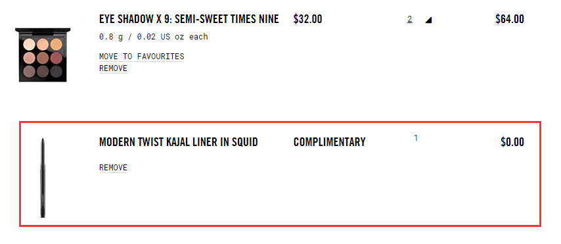Move the eye shadow to favourites
The image size is (561, 244).
142,57
